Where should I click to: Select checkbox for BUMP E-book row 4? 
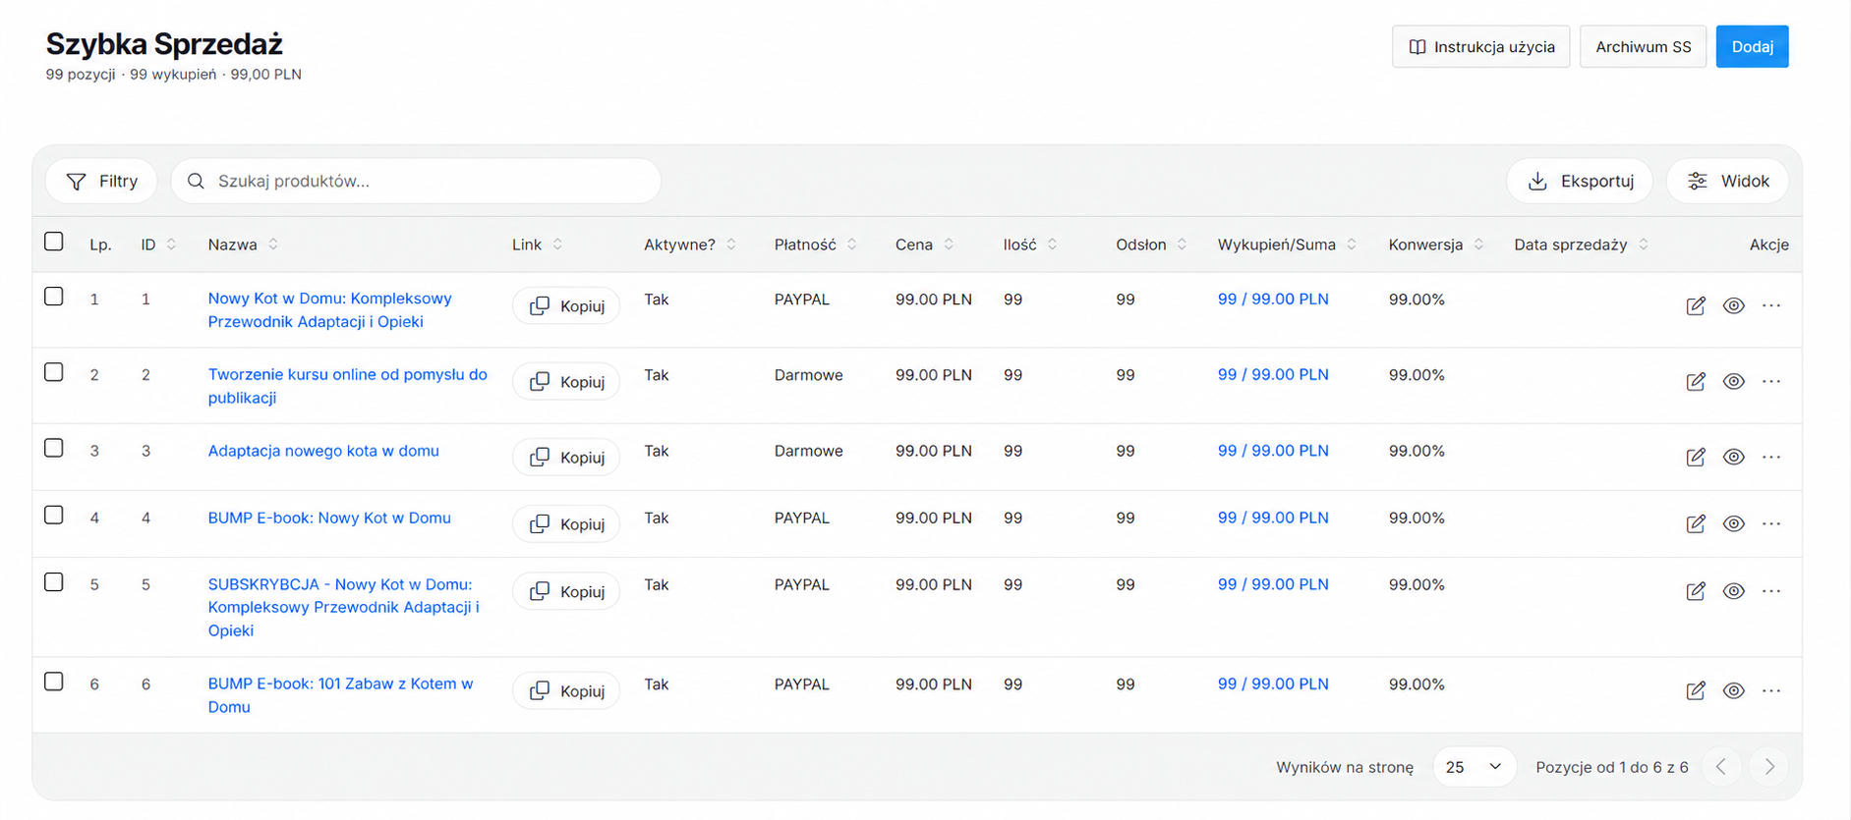click(54, 516)
